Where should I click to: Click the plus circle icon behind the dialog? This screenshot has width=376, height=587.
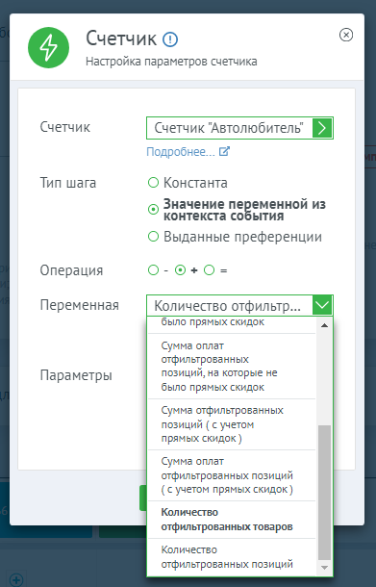[16, 579]
